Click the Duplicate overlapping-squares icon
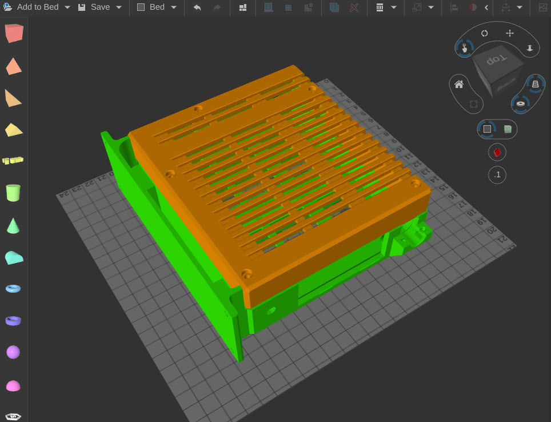The image size is (551, 422). [x=334, y=7]
